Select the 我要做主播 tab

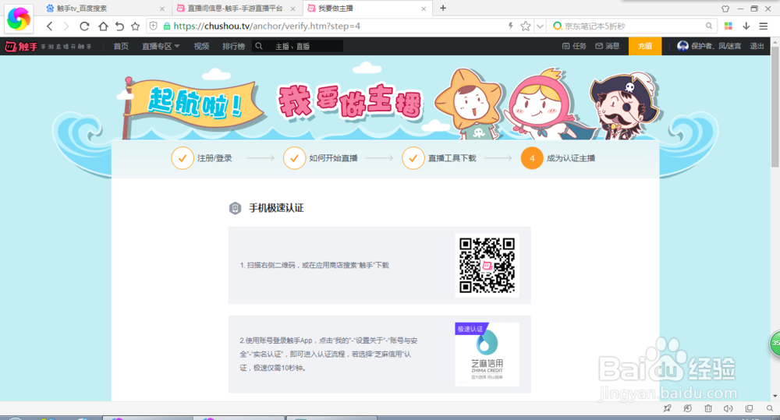(x=366, y=9)
